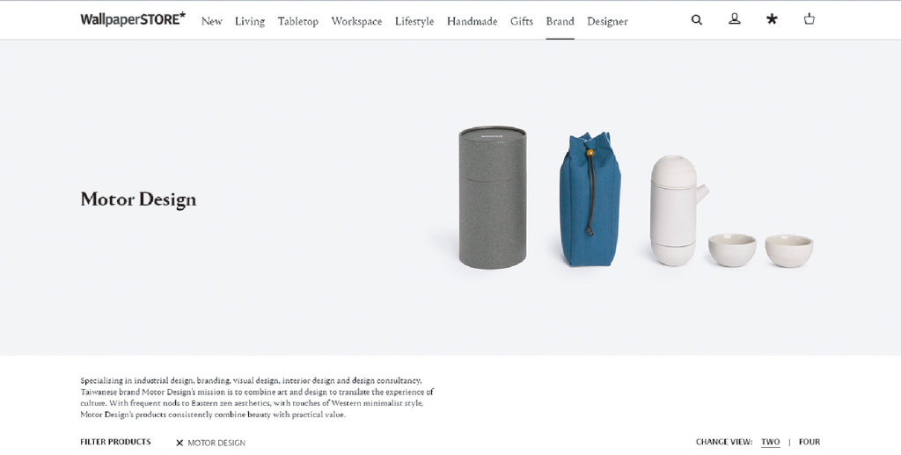Image resolution: width=901 pixels, height=455 pixels.
Task: Open the Living menu
Action: (249, 21)
